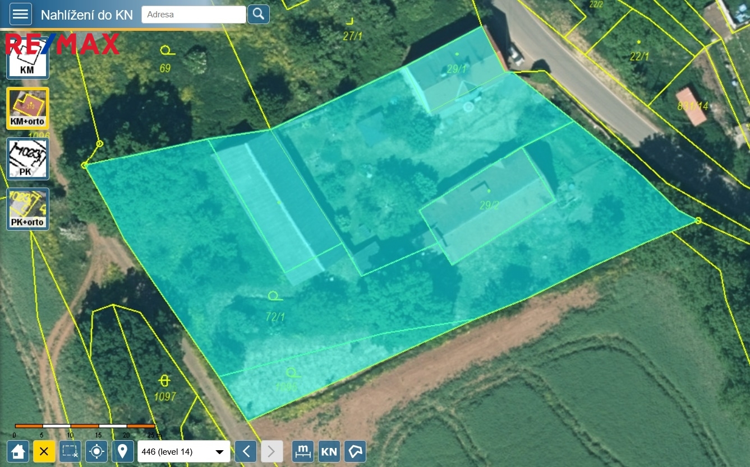Viewport: 750px width, 467px height.
Task: Activate the polygon drawing tool
Action: [x=355, y=451]
